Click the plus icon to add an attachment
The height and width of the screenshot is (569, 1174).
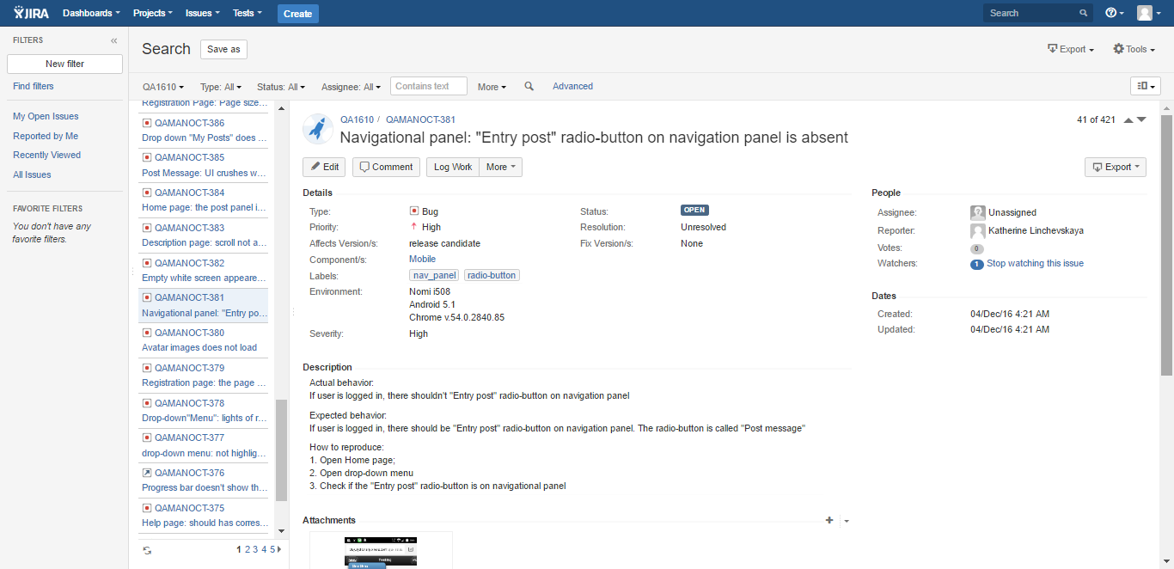(x=829, y=520)
